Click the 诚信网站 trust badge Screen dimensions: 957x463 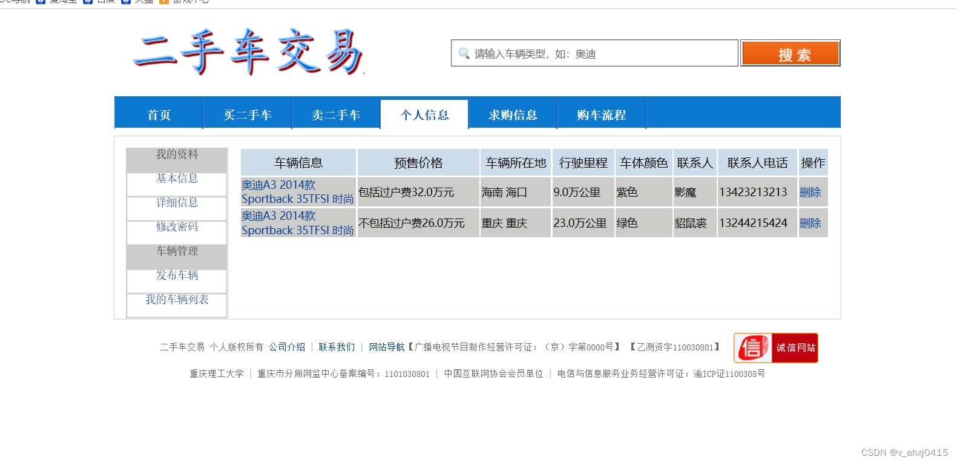[x=775, y=348]
